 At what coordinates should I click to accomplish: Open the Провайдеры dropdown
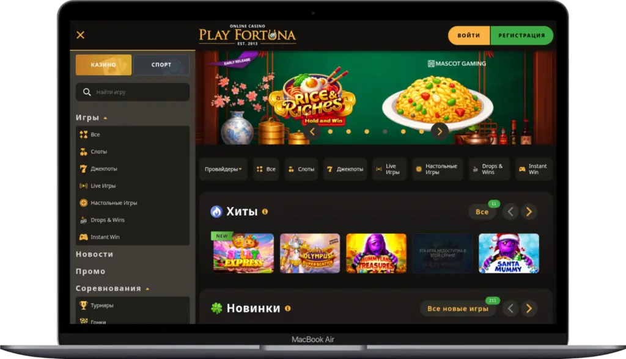click(x=223, y=169)
